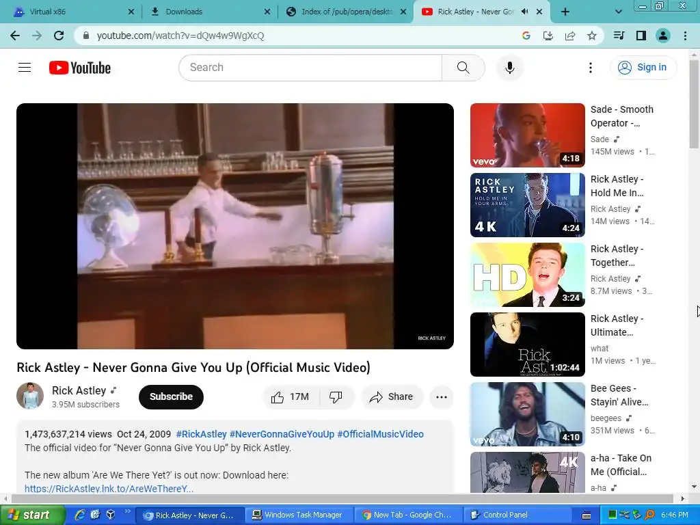This screenshot has height=525, width=700.
Task: Click the Share button
Action: tap(392, 396)
